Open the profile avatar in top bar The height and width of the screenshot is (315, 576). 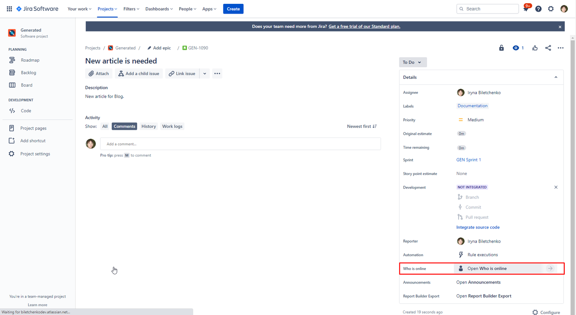pyautogui.click(x=564, y=9)
